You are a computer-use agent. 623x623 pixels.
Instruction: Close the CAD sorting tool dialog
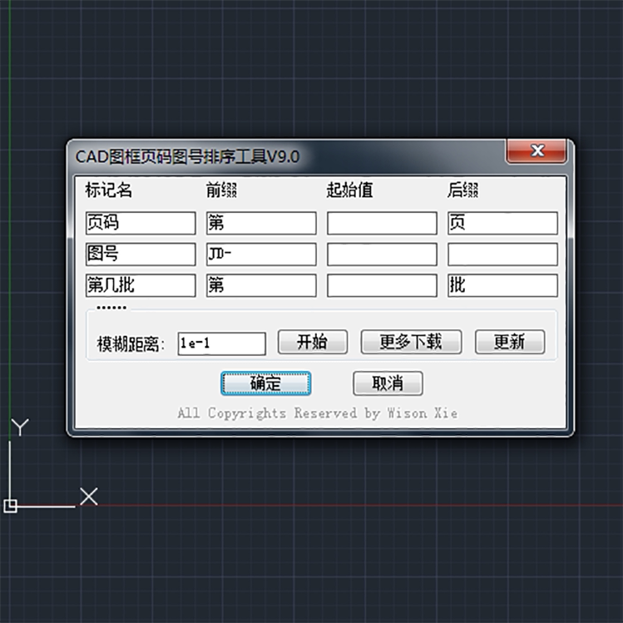click(x=536, y=151)
